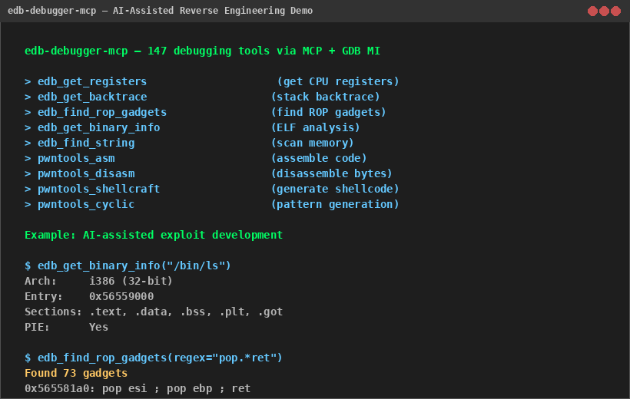
Task: Select the edb_find_string entry
Action: (x=86, y=143)
